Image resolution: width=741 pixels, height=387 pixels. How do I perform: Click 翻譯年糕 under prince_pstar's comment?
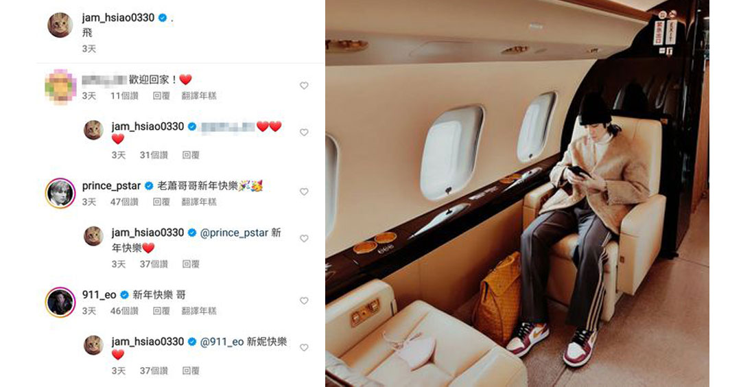199,202
